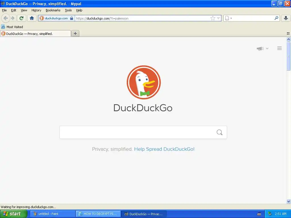Click the DuckDuckGo — Privac... taskbar button
Viewport: 291px width, 218px height.
(144, 214)
